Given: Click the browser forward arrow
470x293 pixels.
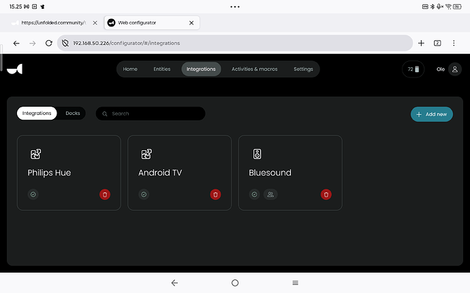Looking at the screenshot, I should pyautogui.click(x=33, y=43).
